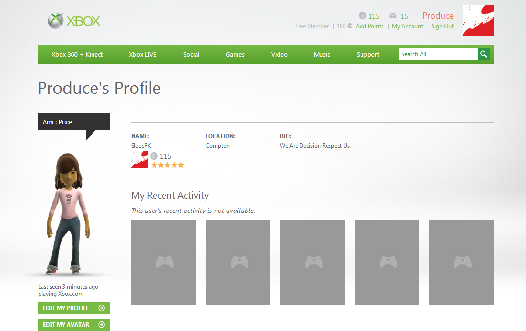
Task: Open the gamer picture in the header
Action: click(x=478, y=20)
